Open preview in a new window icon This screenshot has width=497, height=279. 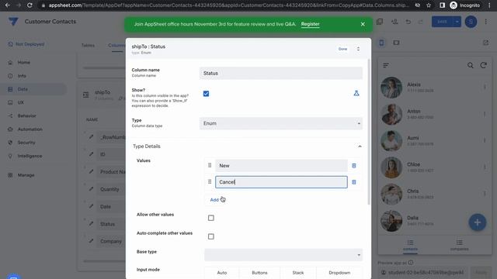485,43
